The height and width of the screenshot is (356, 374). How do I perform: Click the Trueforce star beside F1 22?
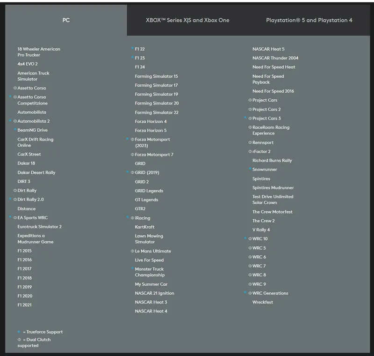[x=132, y=48]
